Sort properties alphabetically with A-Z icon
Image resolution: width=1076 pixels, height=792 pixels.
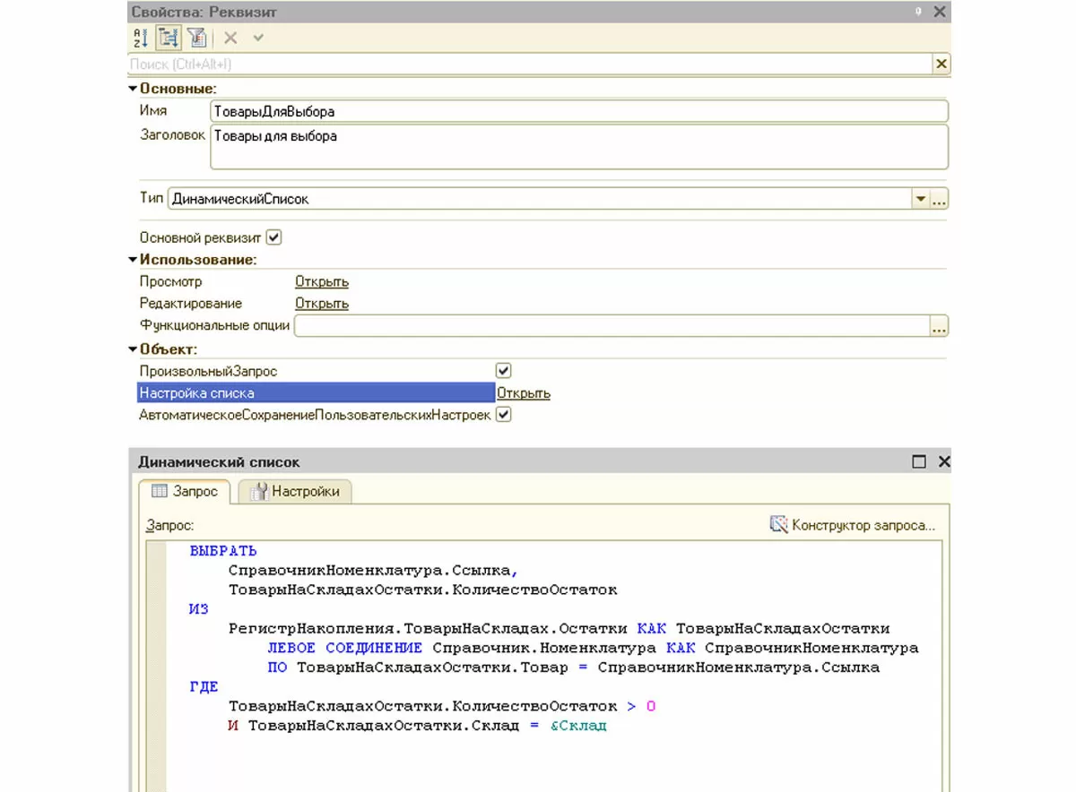(140, 38)
